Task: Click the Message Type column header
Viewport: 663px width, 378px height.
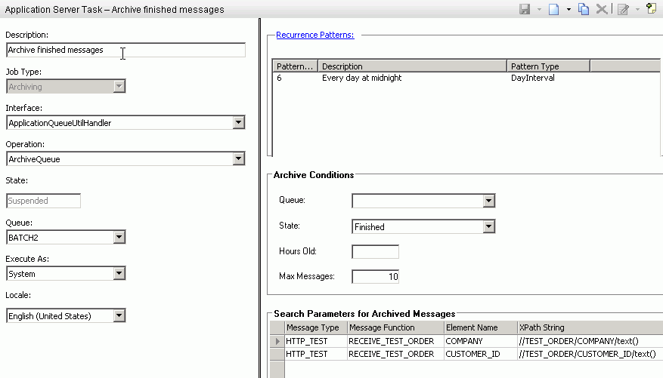Action: click(316, 327)
